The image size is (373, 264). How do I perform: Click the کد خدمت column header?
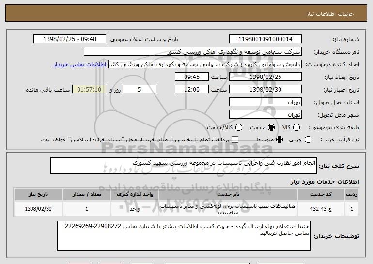coord(321,195)
